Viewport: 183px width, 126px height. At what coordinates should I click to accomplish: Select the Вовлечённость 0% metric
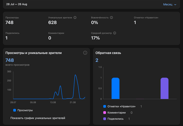(95, 20)
